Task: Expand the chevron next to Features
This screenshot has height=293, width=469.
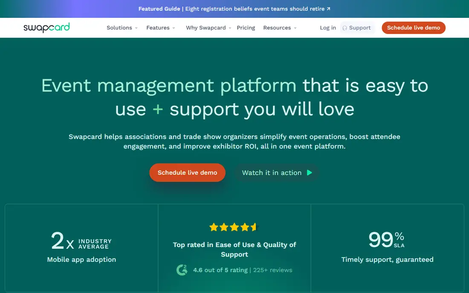Action: point(174,28)
